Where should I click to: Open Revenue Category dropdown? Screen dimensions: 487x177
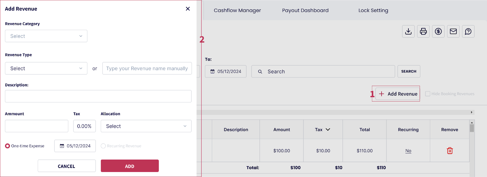tap(46, 36)
